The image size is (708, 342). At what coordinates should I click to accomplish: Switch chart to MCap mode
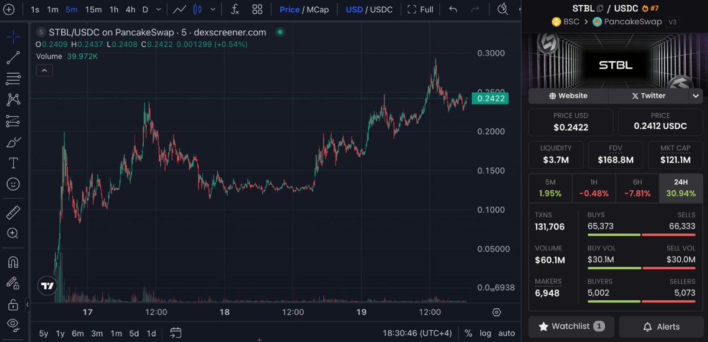click(317, 9)
